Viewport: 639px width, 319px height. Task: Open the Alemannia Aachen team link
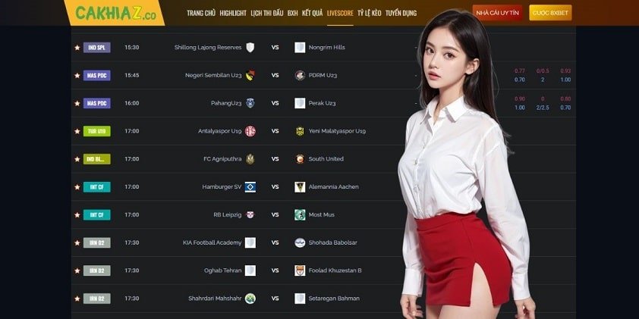(333, 186)
